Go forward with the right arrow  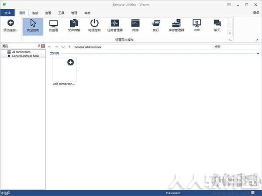pyautogui.click(x=56, y=47)
